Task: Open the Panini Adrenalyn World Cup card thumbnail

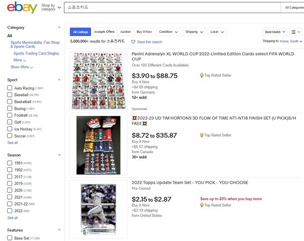Action: [98, 81]
